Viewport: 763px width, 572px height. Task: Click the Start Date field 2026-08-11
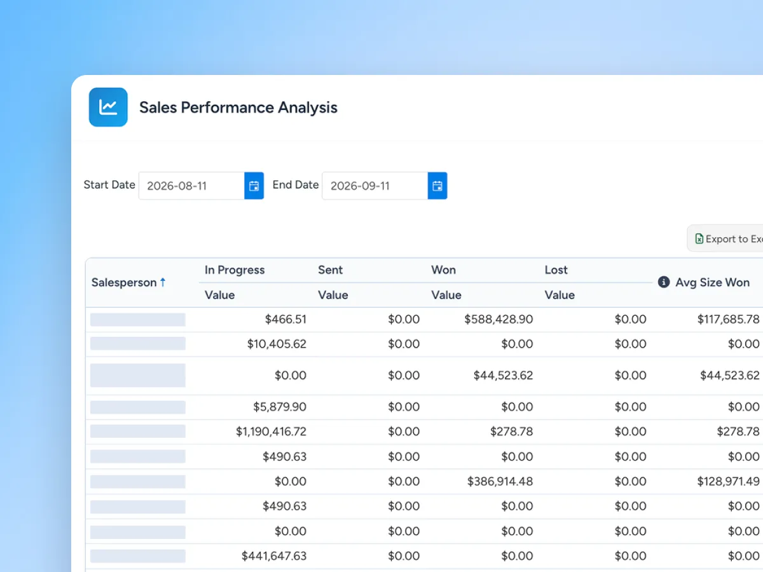(x=192, y=186)
